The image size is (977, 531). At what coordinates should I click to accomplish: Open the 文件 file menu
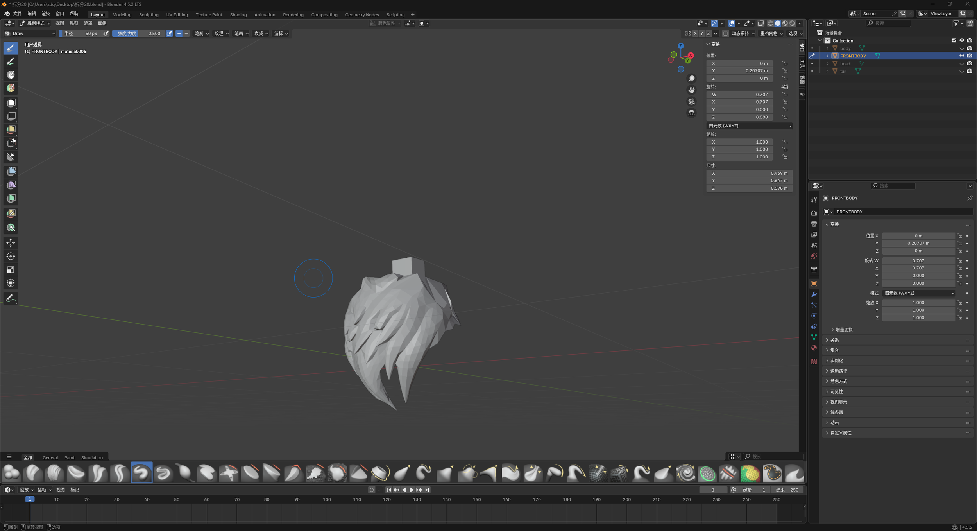[18, 14]
